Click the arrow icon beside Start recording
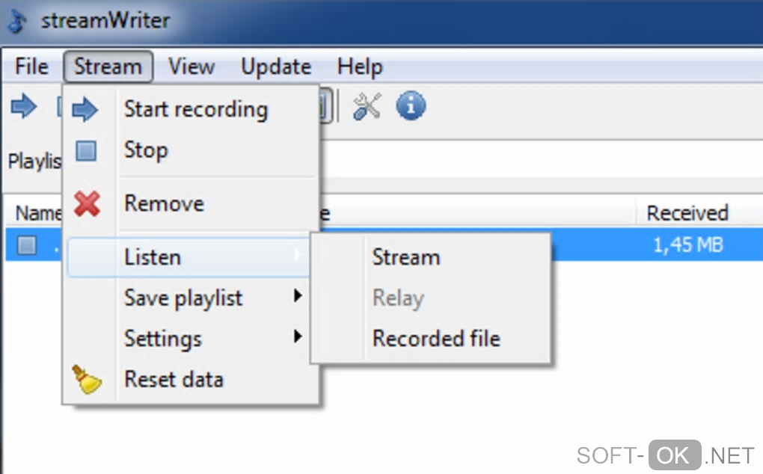This screenshot has height=474, width=763. [87, 110]
